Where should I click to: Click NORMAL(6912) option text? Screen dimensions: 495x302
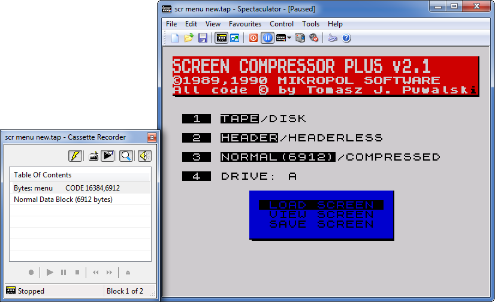[x=278, y=157]
